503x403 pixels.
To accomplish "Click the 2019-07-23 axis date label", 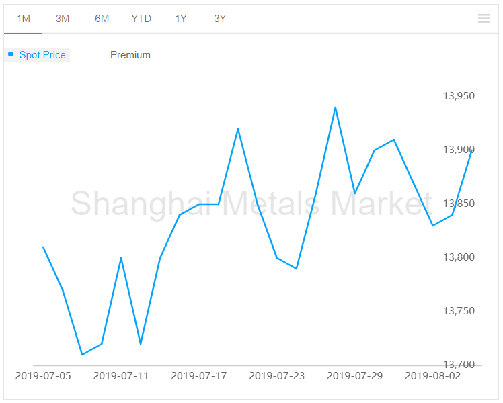I will coord(277,375).
